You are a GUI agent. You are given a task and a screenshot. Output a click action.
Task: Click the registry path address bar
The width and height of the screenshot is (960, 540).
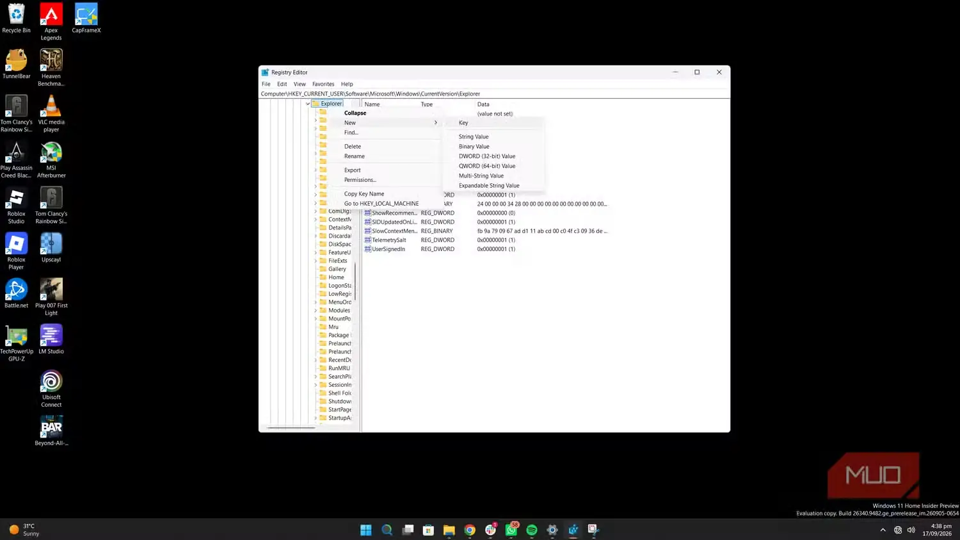[x=494, y=94]
